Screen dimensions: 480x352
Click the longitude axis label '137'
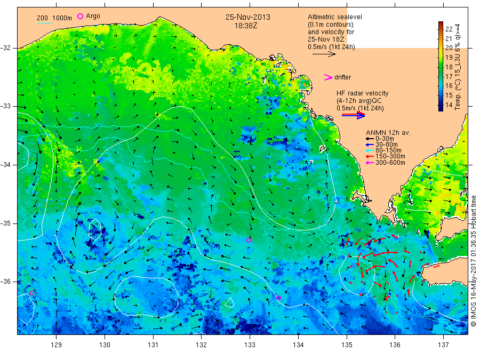pyautogui.click(x=443, y=345)
